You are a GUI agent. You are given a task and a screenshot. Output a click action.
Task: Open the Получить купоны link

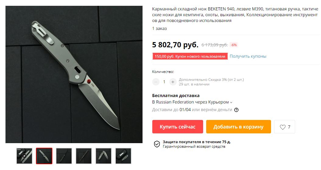pos(248,56)
